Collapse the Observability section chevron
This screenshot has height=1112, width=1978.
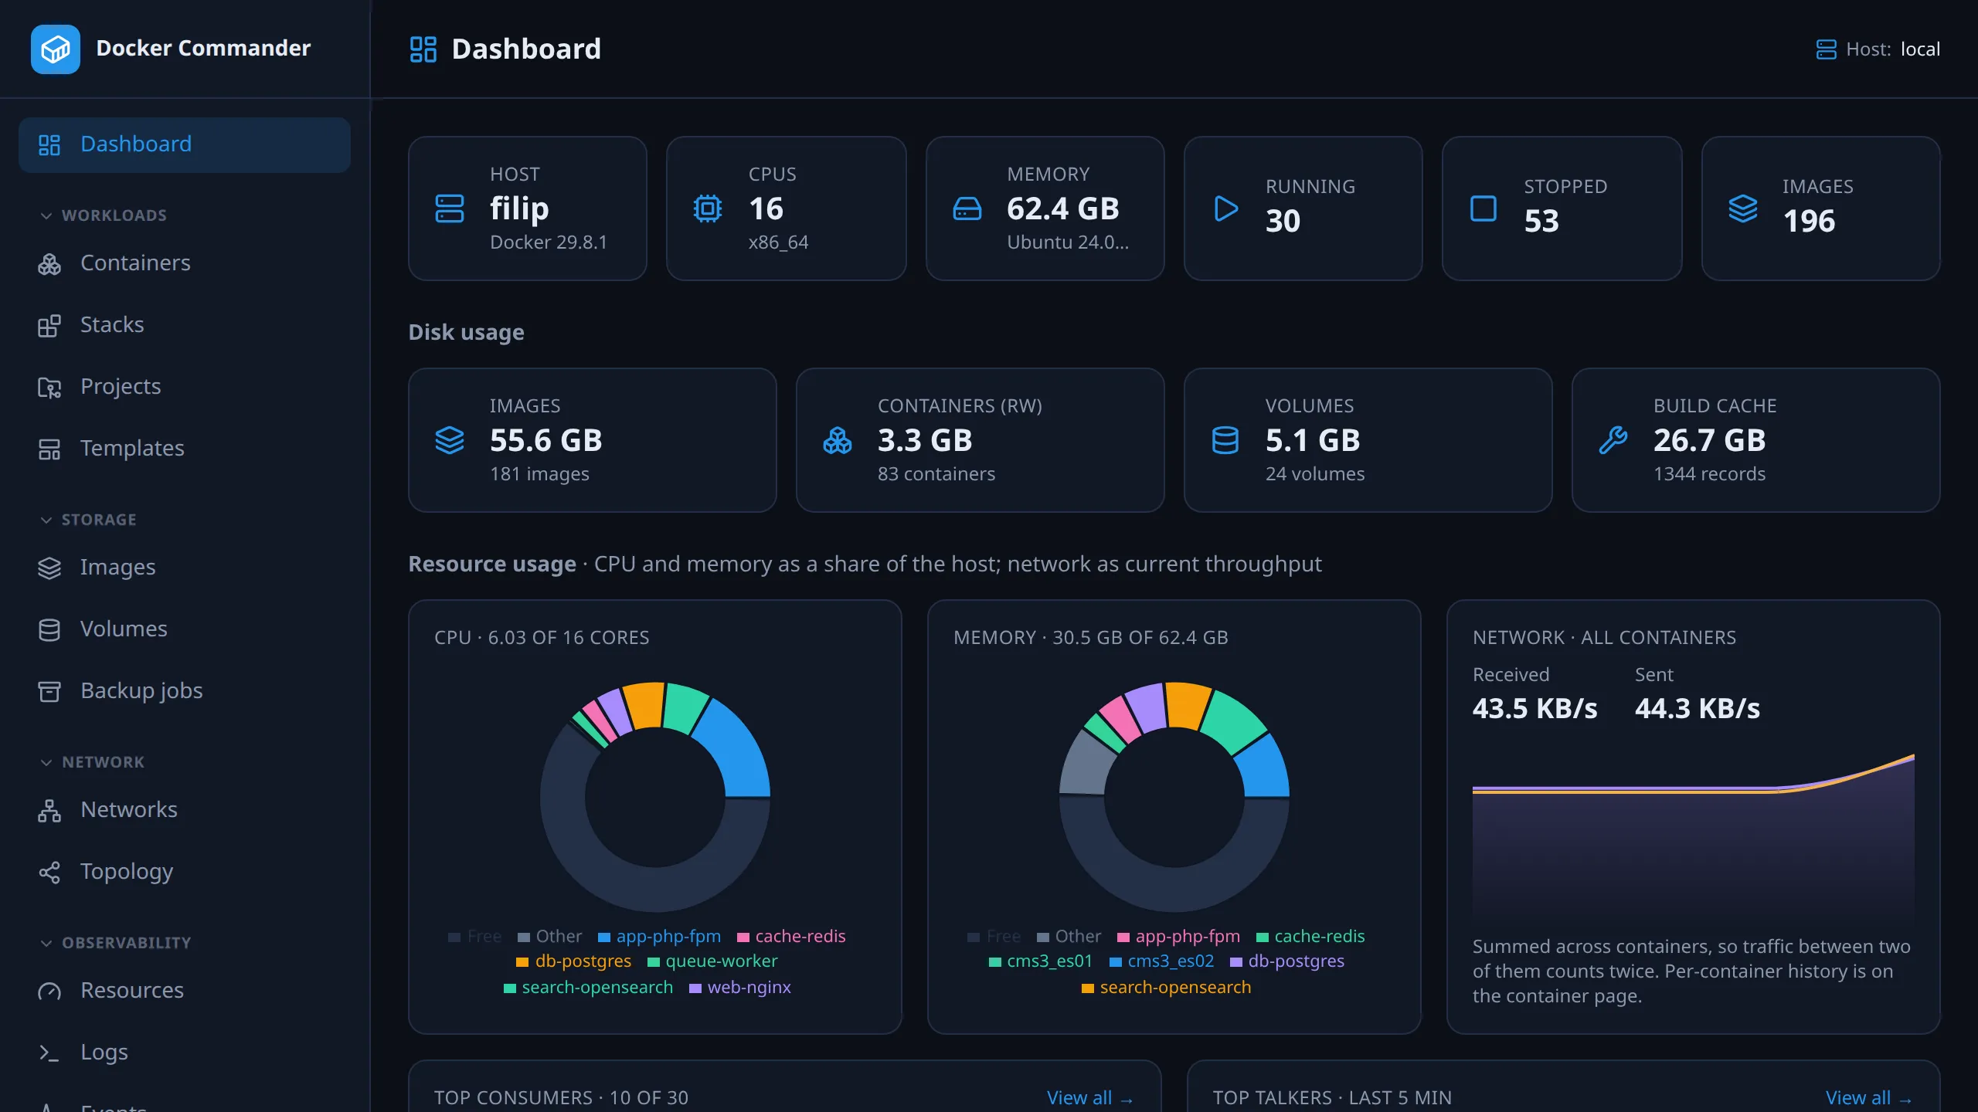point(46,943)
